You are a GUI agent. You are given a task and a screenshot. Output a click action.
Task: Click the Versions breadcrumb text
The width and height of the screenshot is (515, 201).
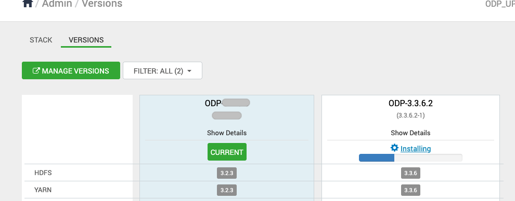102,4
